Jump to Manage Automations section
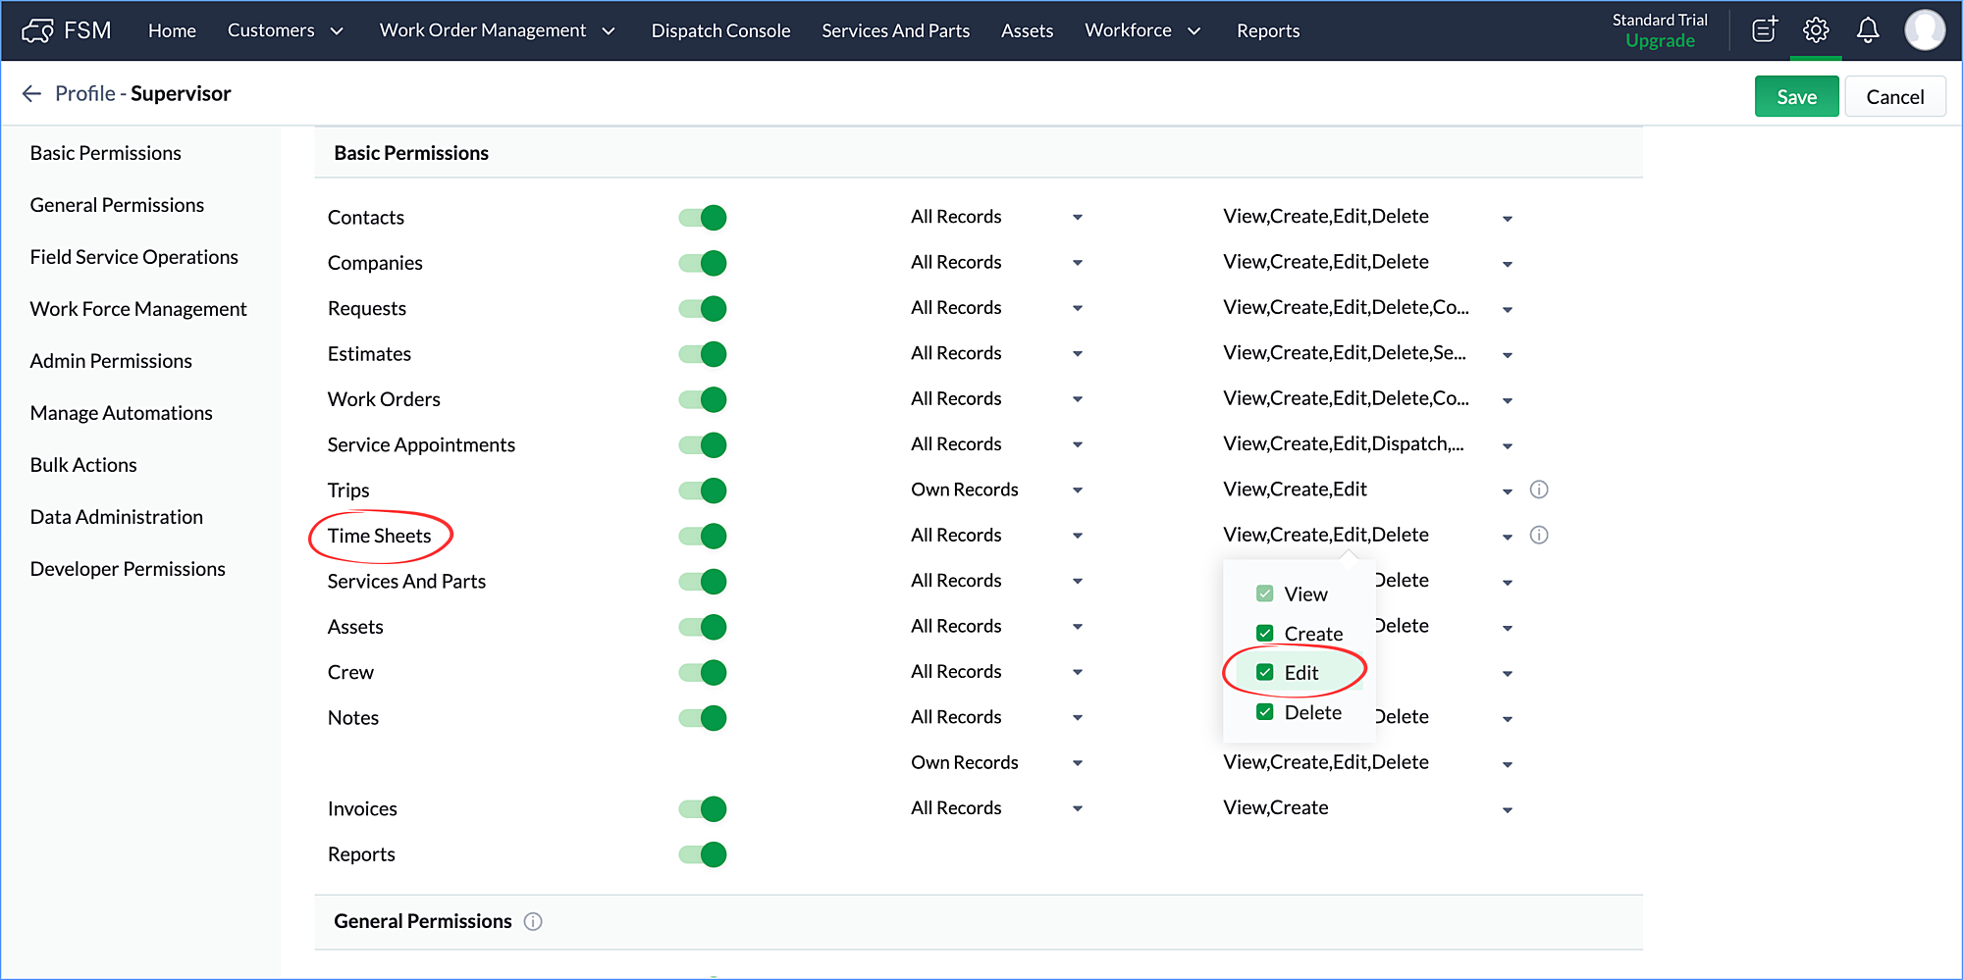The height and width of the screenshot is (980, 1963). tap(121, 413)
